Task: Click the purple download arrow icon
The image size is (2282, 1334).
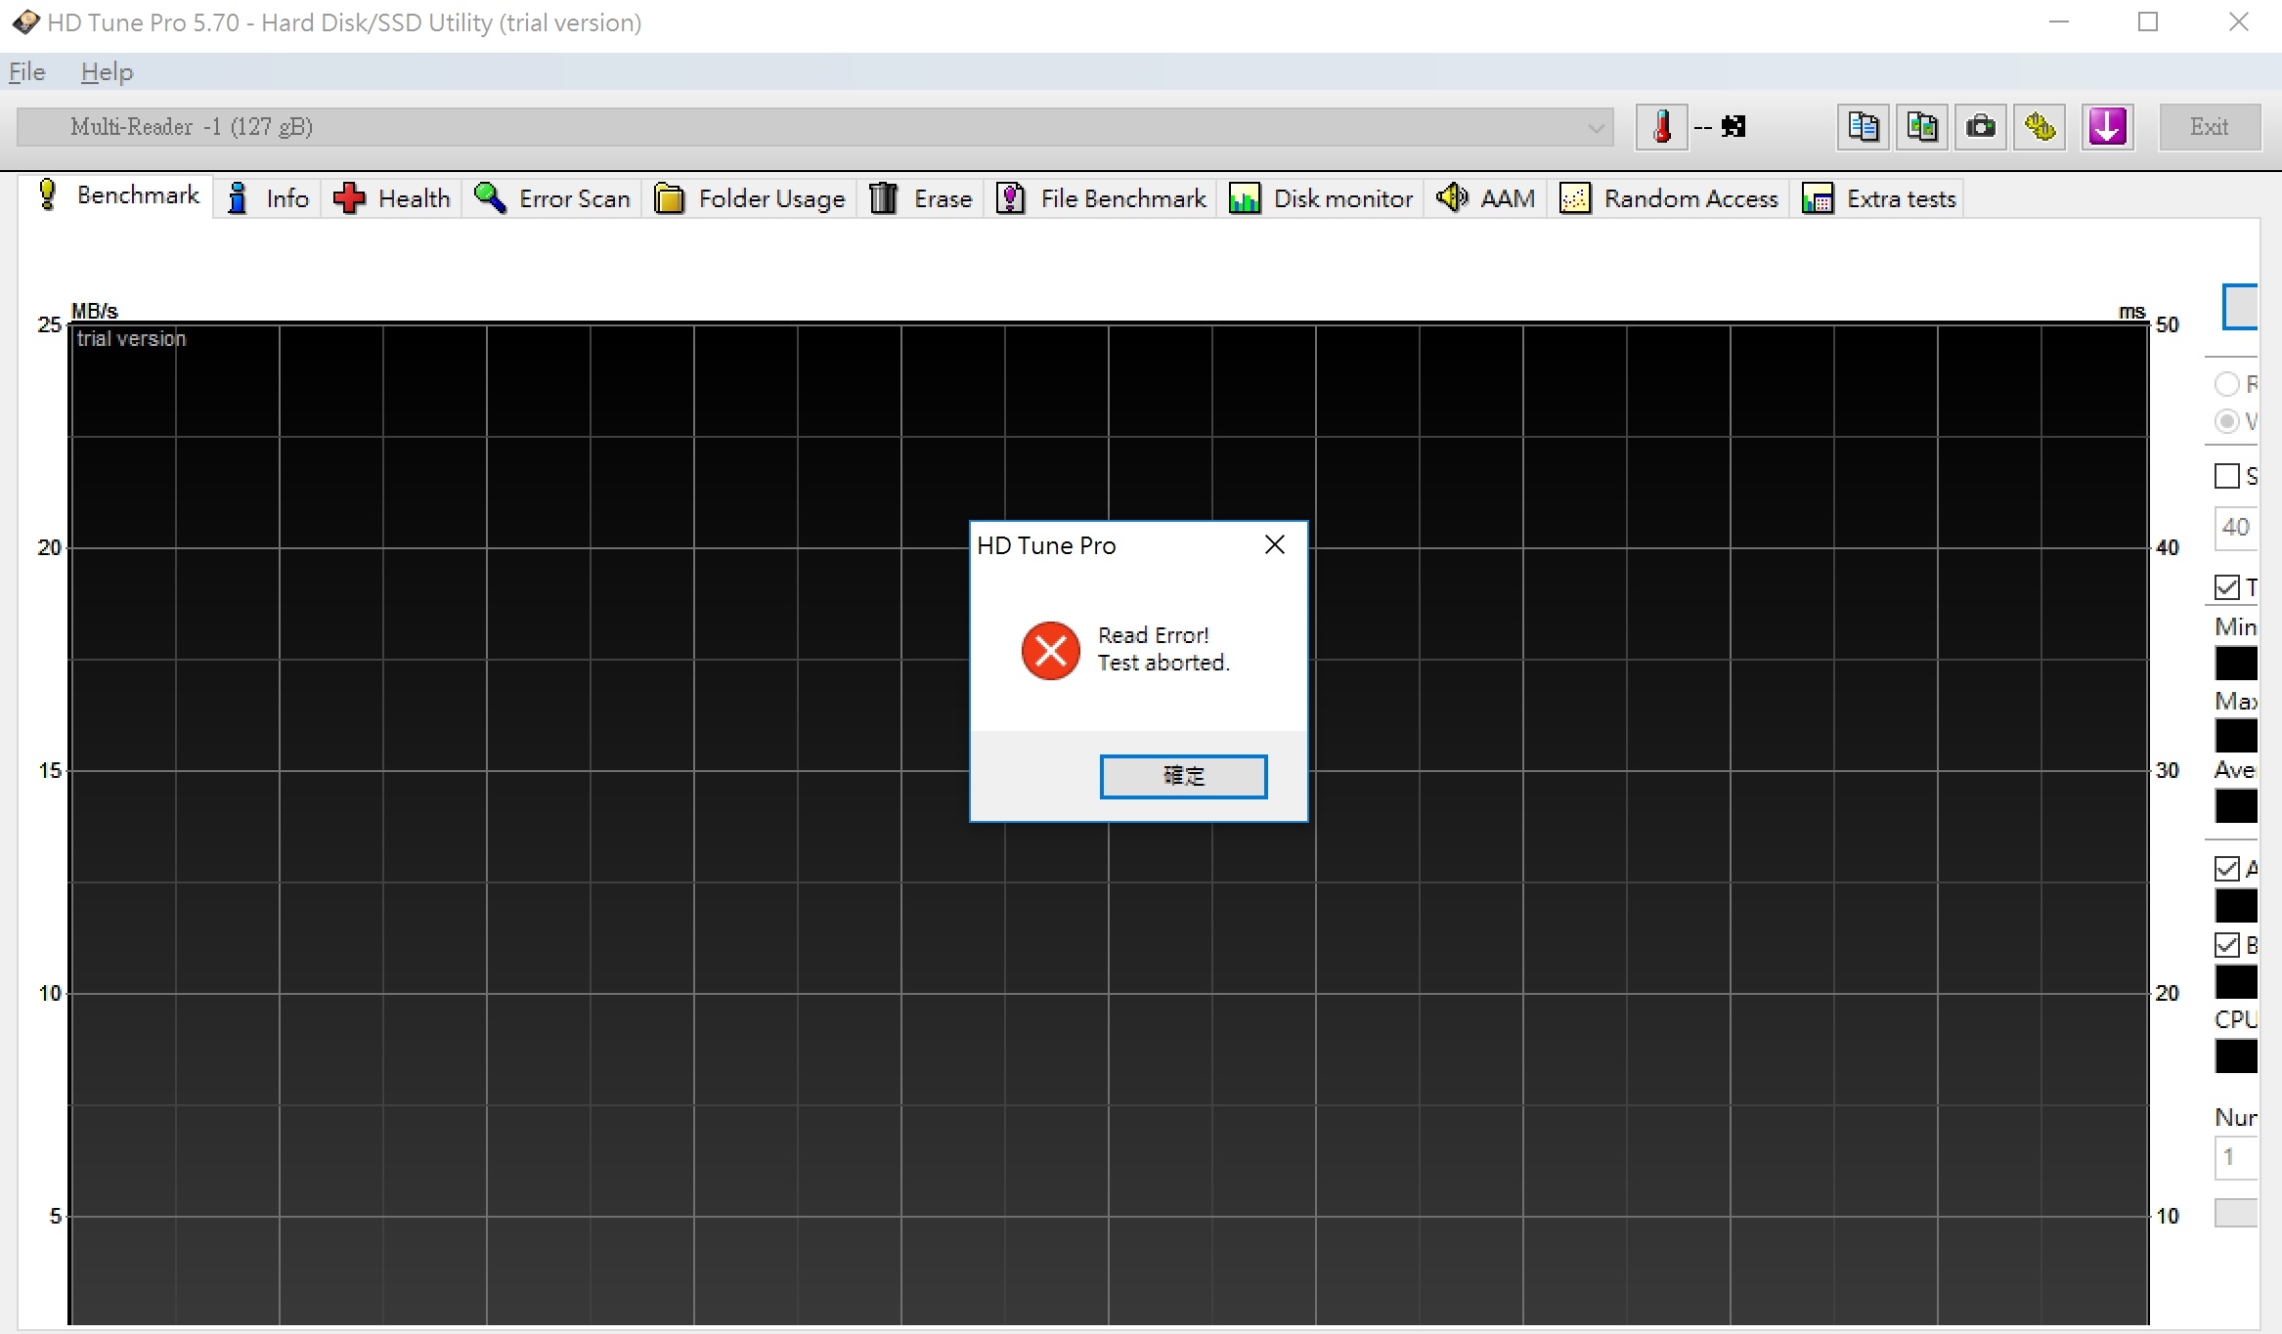Action: pos(2107,127)
